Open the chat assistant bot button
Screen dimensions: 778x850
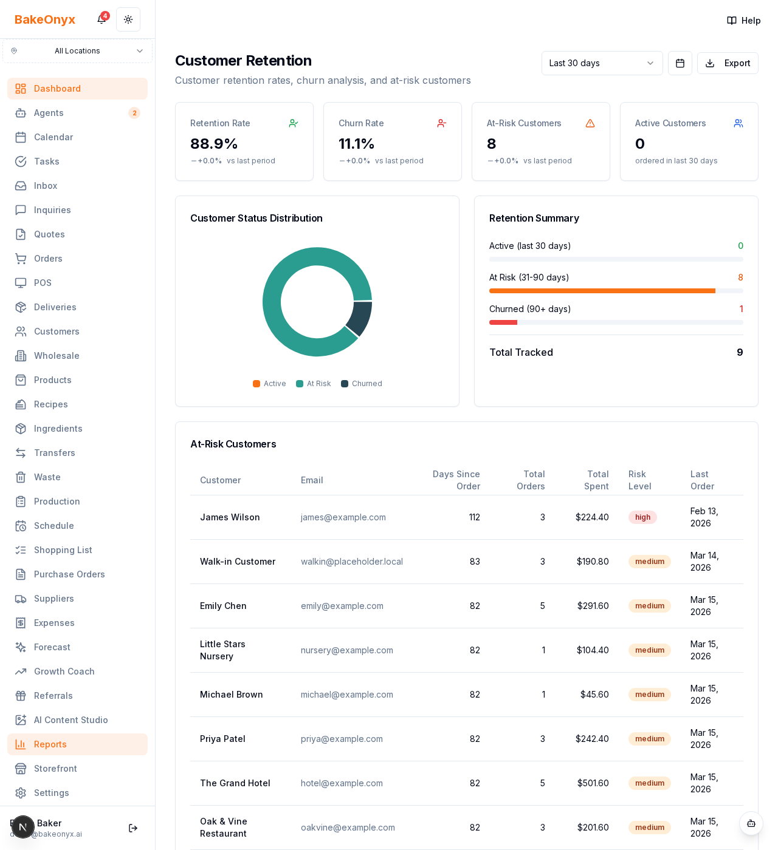[751, 823]
